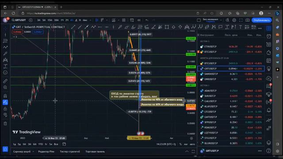The height and width of the screenshot is (159, 283).
Task: Open the Торговая панель tab
Action: click(x=95, y=151)
